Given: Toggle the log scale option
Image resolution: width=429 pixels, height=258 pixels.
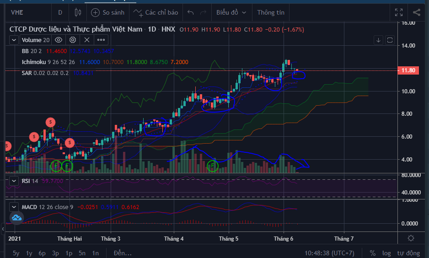Looking at the screenshot, I should 386,253.
